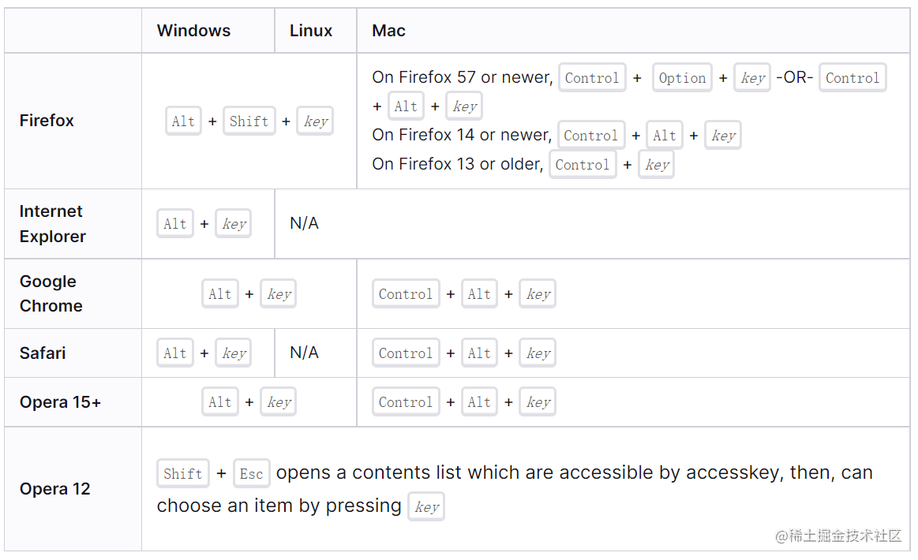Click the Alt key in the Opera 15+ Windows cell
The height and width of the screenshot is (560, 918).
pos(220,402)
